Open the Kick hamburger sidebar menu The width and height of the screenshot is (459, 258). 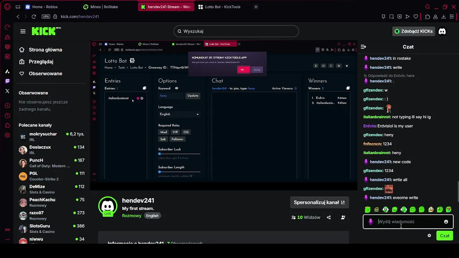point(23,31)
